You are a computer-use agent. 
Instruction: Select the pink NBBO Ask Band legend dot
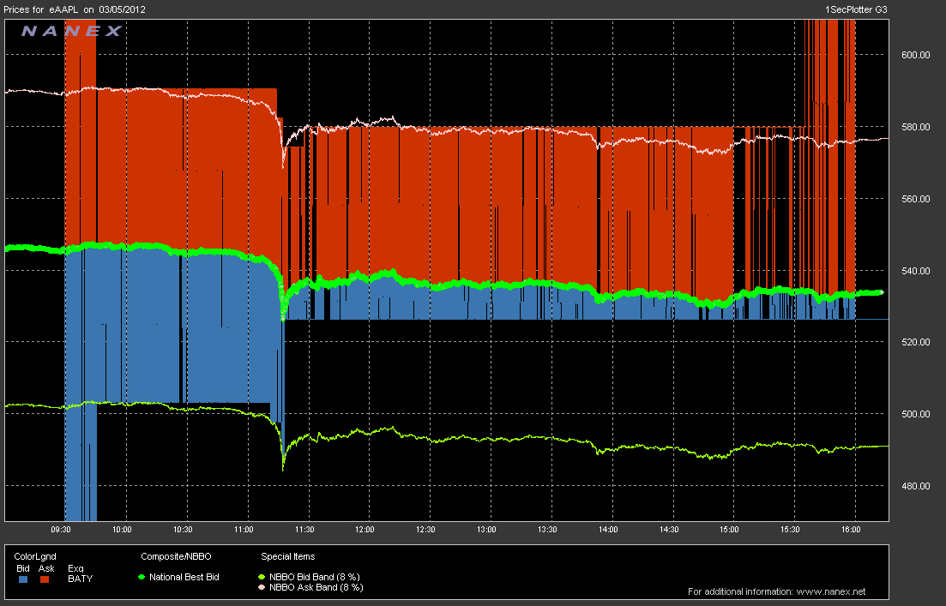[x=262, y=587]
